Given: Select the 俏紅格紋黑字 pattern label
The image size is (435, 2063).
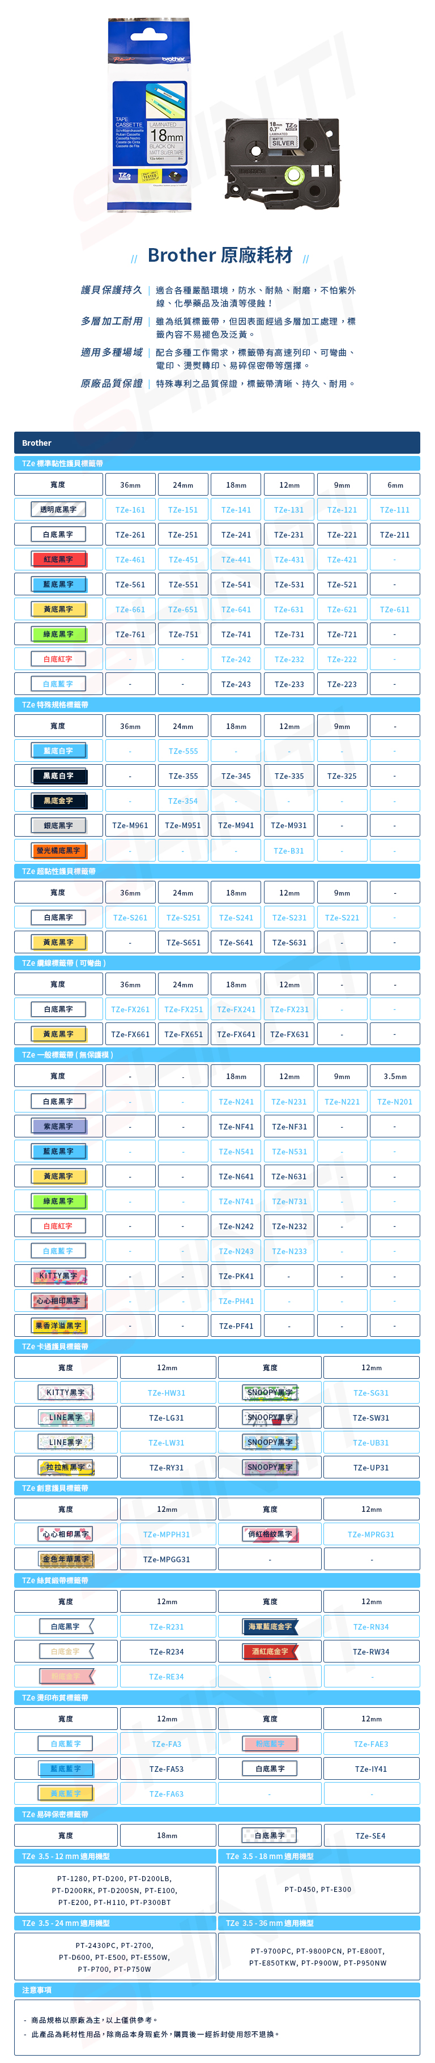Looking at the screenshot, I should (270, 1535).
